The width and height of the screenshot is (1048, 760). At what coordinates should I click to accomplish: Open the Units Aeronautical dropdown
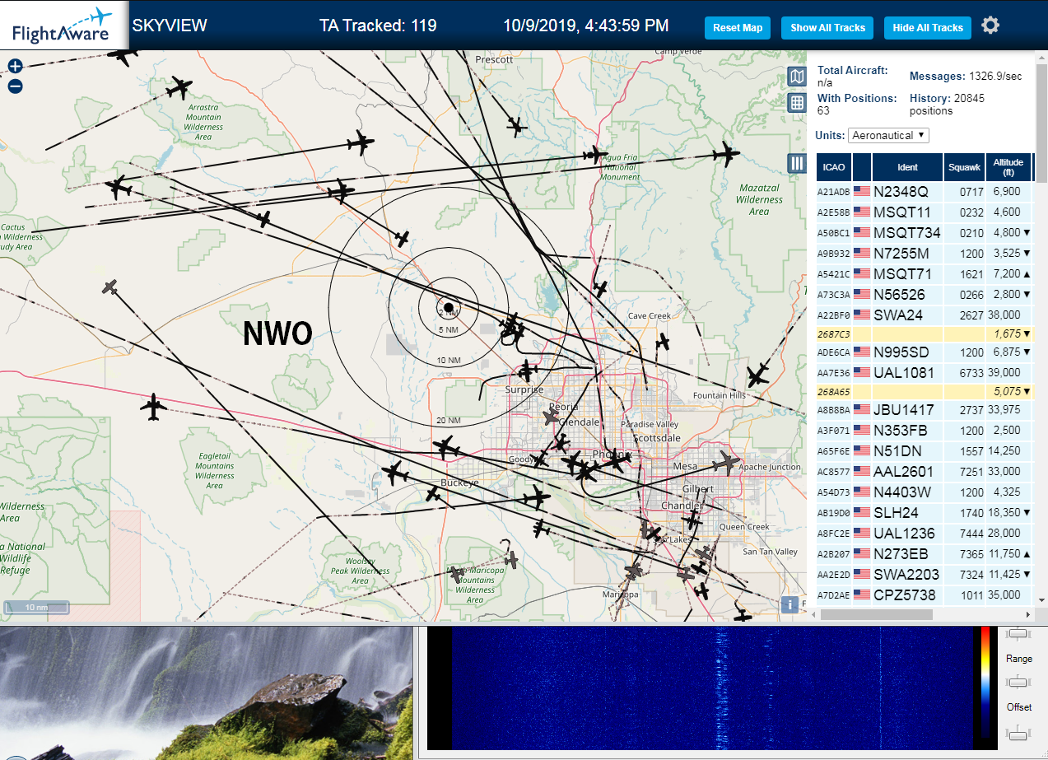point(889,135)
